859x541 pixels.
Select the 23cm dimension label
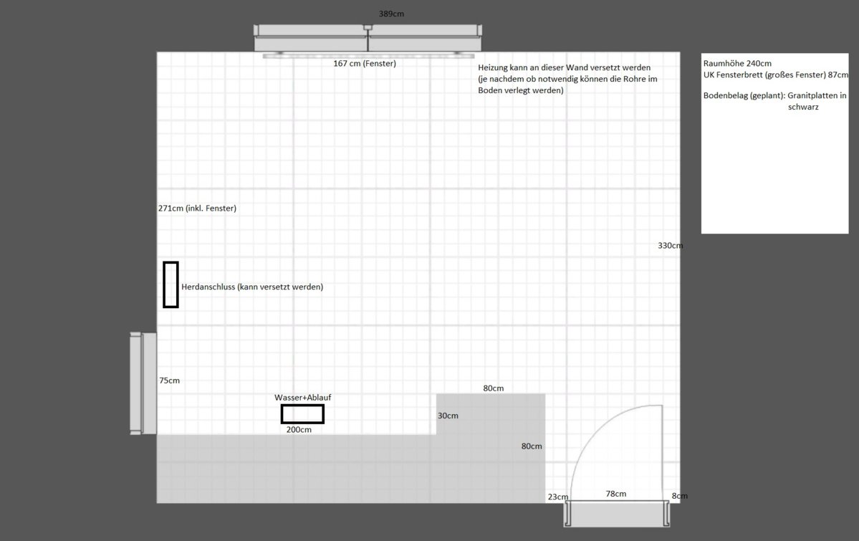[x=557, y=497]
